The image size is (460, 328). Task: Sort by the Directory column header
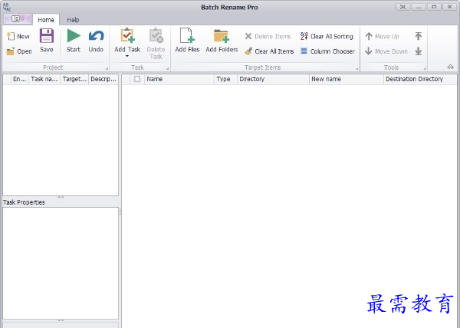273,79
